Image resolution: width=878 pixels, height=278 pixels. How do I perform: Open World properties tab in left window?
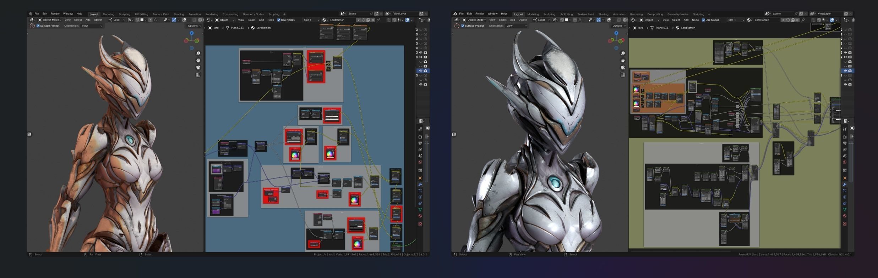point(420,162)
